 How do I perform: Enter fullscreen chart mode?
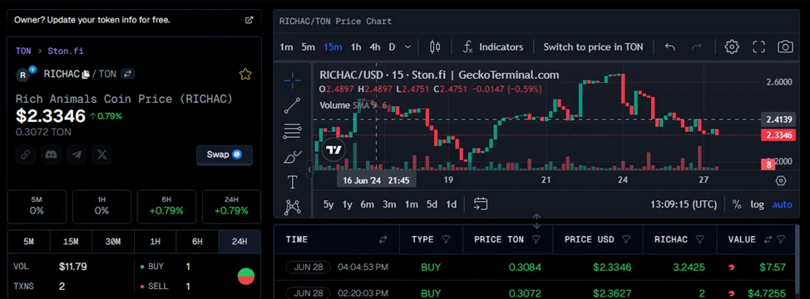pyautogui.click(x=759, y=47)
